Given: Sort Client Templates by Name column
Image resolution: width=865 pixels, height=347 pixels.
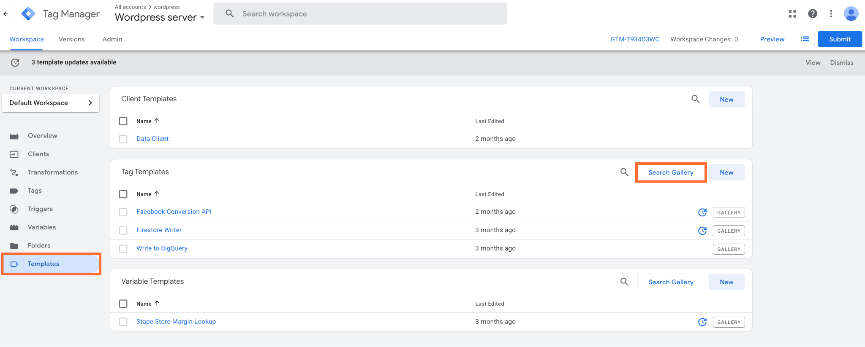Looking at the screenshot, I should click(x=148, y=121).
